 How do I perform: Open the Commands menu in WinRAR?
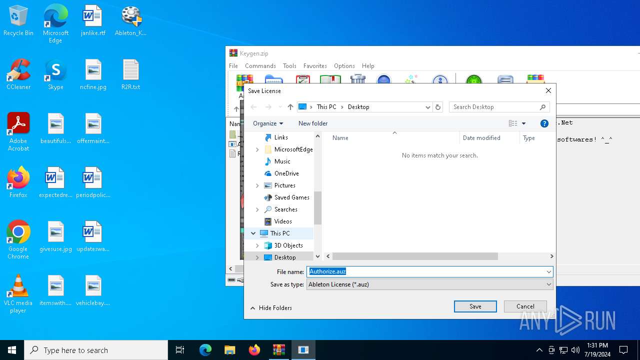260,66
